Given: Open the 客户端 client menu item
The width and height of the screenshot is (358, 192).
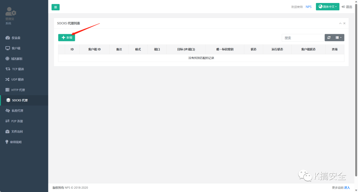Looking at the screenshot, I should pyautogui.click(x=24, y=48).
